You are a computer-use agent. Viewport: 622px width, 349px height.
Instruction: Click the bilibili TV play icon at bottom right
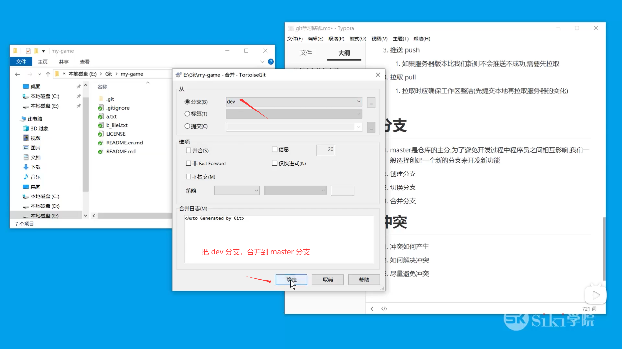595,294
